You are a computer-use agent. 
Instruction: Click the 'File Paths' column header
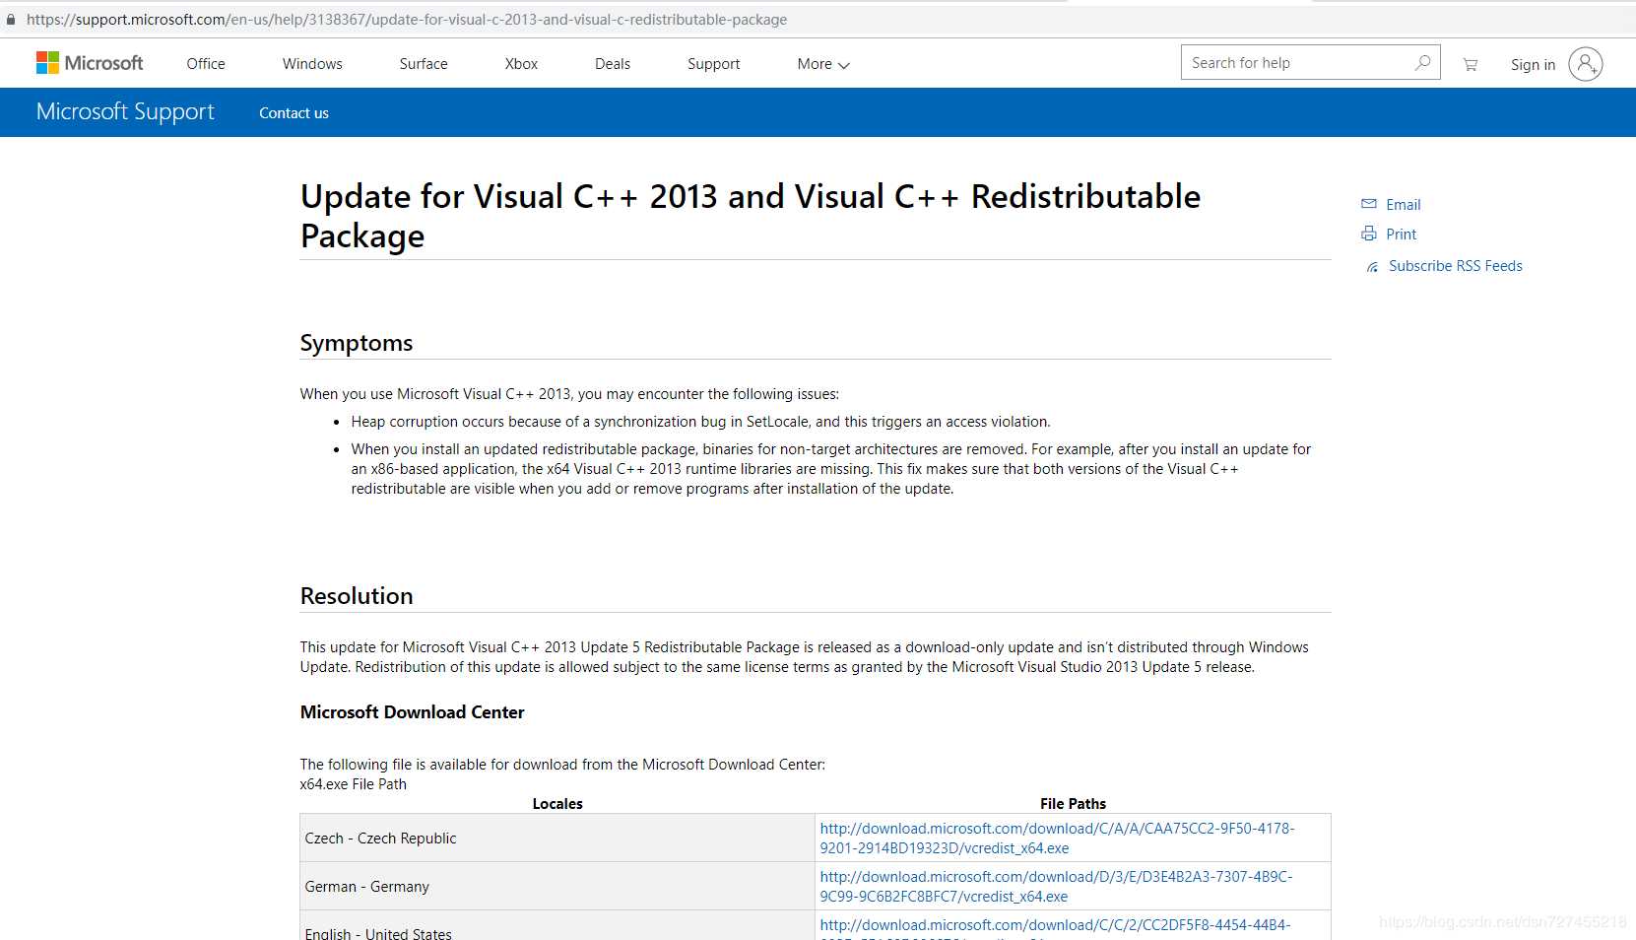(x=1073, y=804)
